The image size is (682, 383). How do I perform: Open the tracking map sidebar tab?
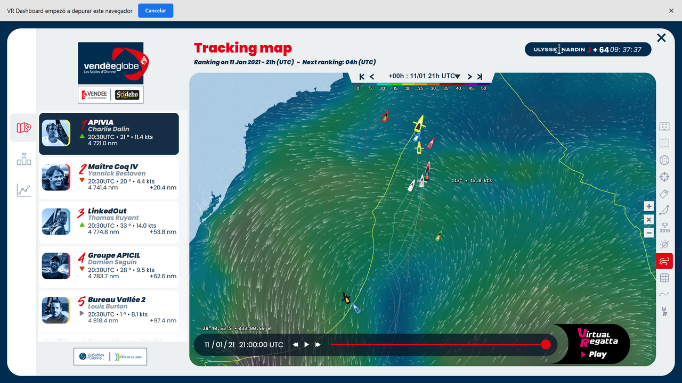coord(24,128)
